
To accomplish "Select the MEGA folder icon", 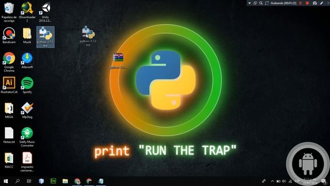I will click(x=9, y=110).
